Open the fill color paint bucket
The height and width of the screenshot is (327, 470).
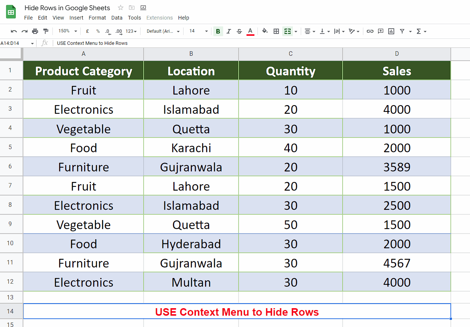pyautogui.click(x=265, y=31)
